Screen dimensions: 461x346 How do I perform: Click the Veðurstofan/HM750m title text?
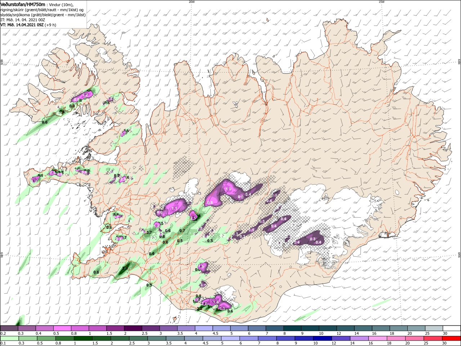click(x=23, y=4)
